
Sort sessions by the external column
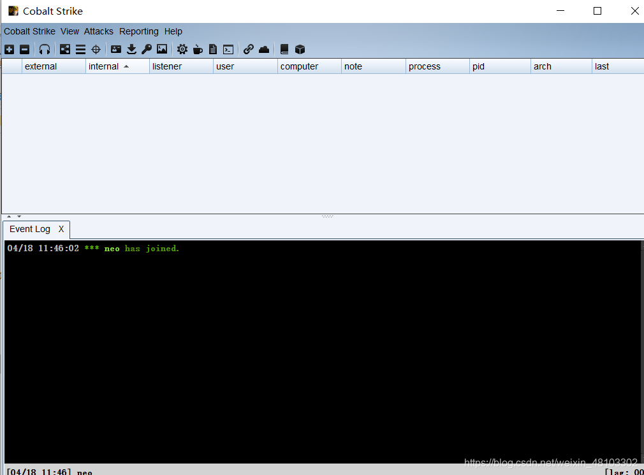[x=54, y=66]
